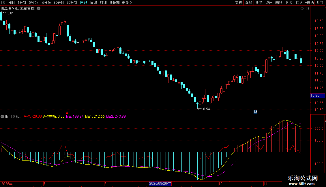
Task: Click the red S signal marker
Action: click(x=68, y=112)
